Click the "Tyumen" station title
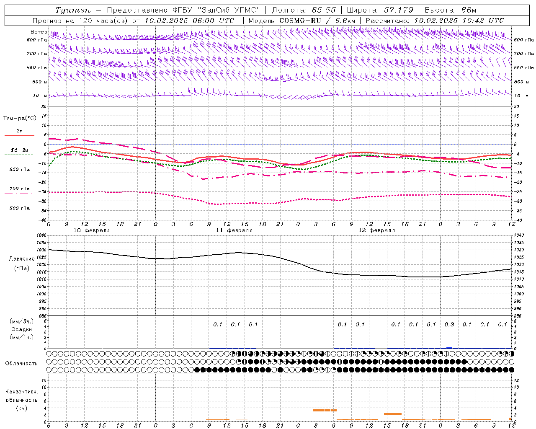Screen dimensions: 536x429 pos(73,10)
